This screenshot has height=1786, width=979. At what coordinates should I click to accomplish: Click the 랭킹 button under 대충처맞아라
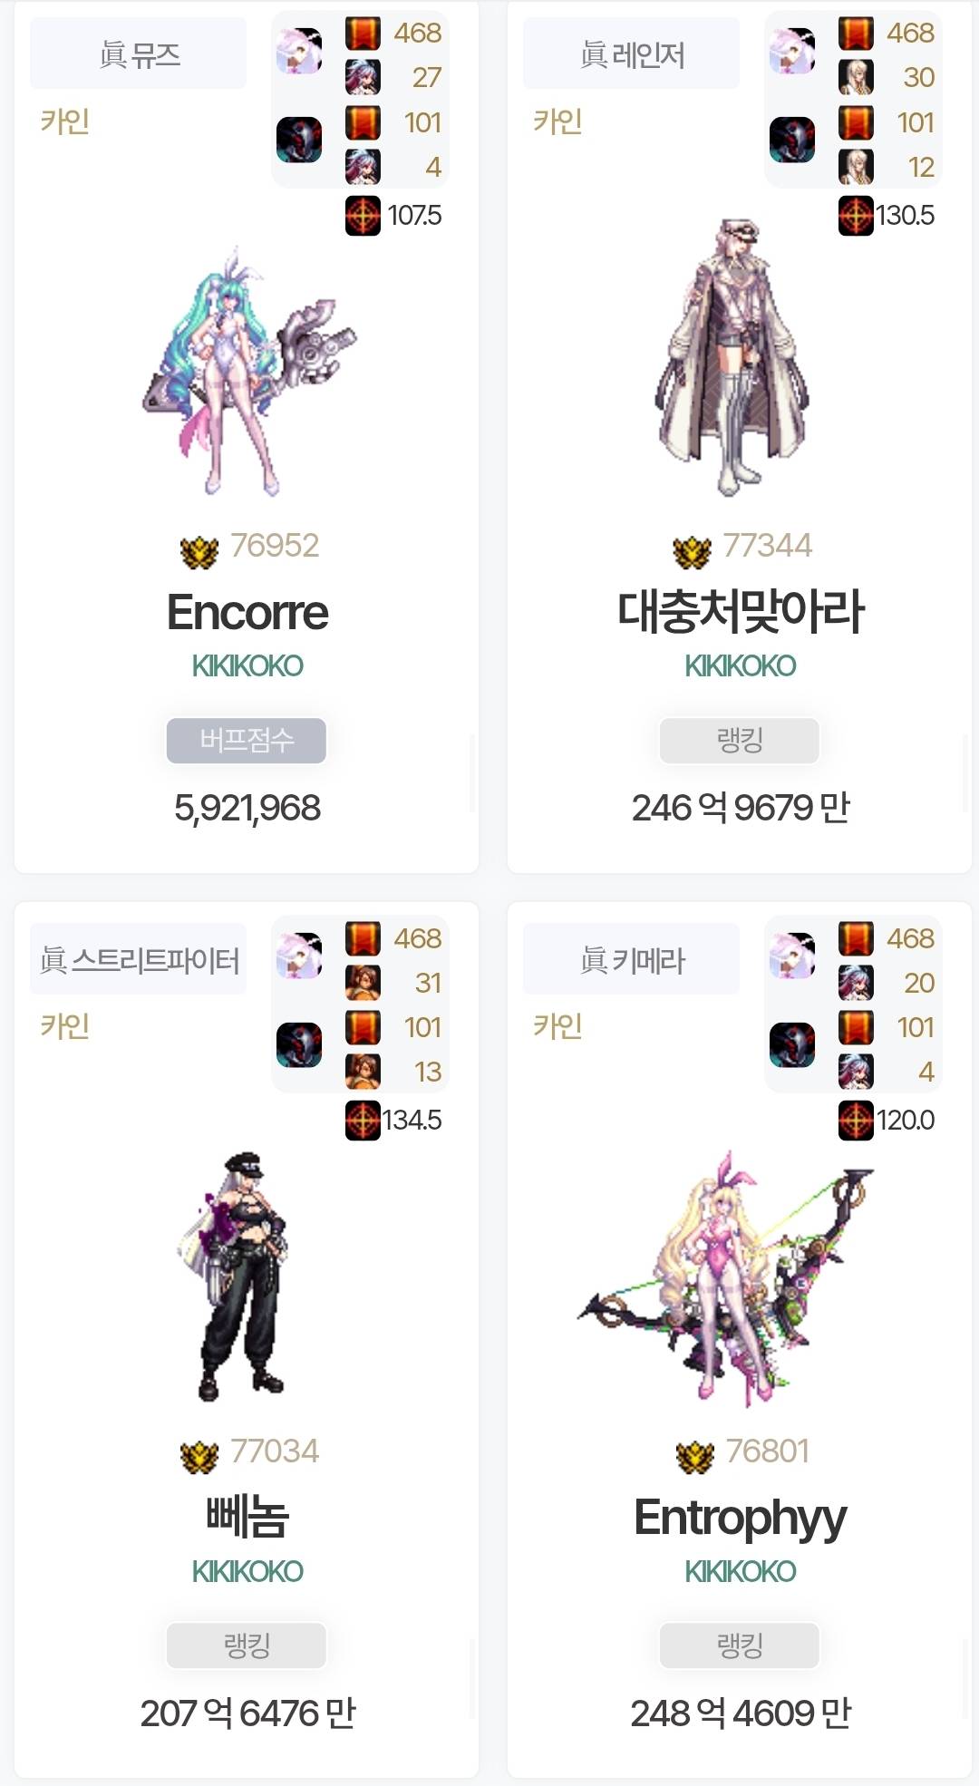pos(740,740)
